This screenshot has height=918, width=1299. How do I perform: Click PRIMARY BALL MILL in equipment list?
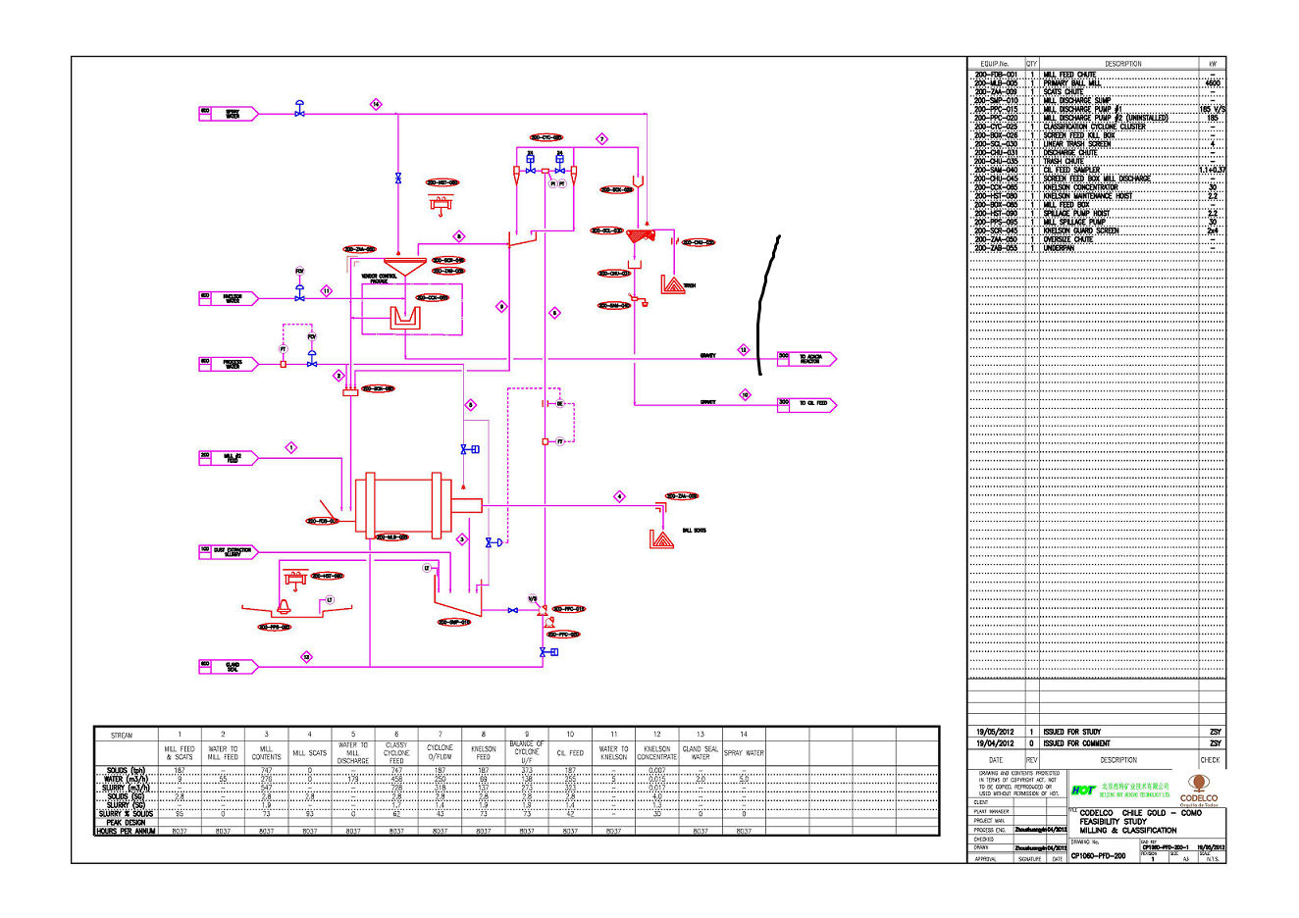click(x=1071, y=83)
